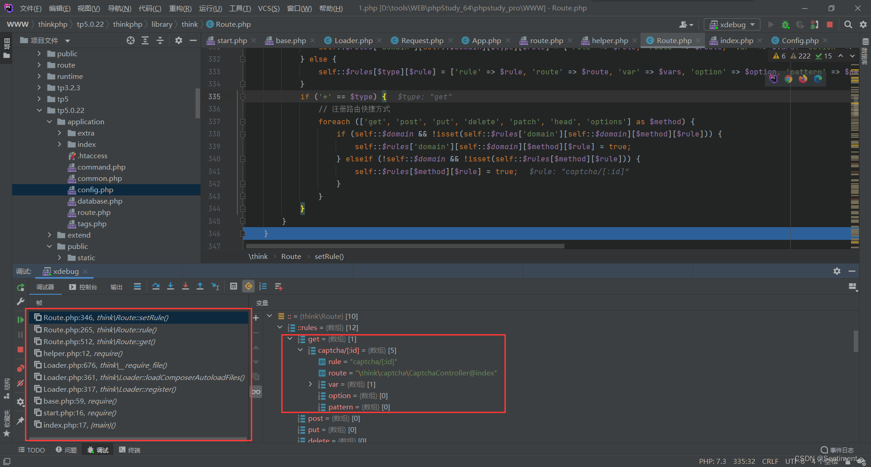
Task: Collapse the ::rules variable node
Action: [280, 327]
